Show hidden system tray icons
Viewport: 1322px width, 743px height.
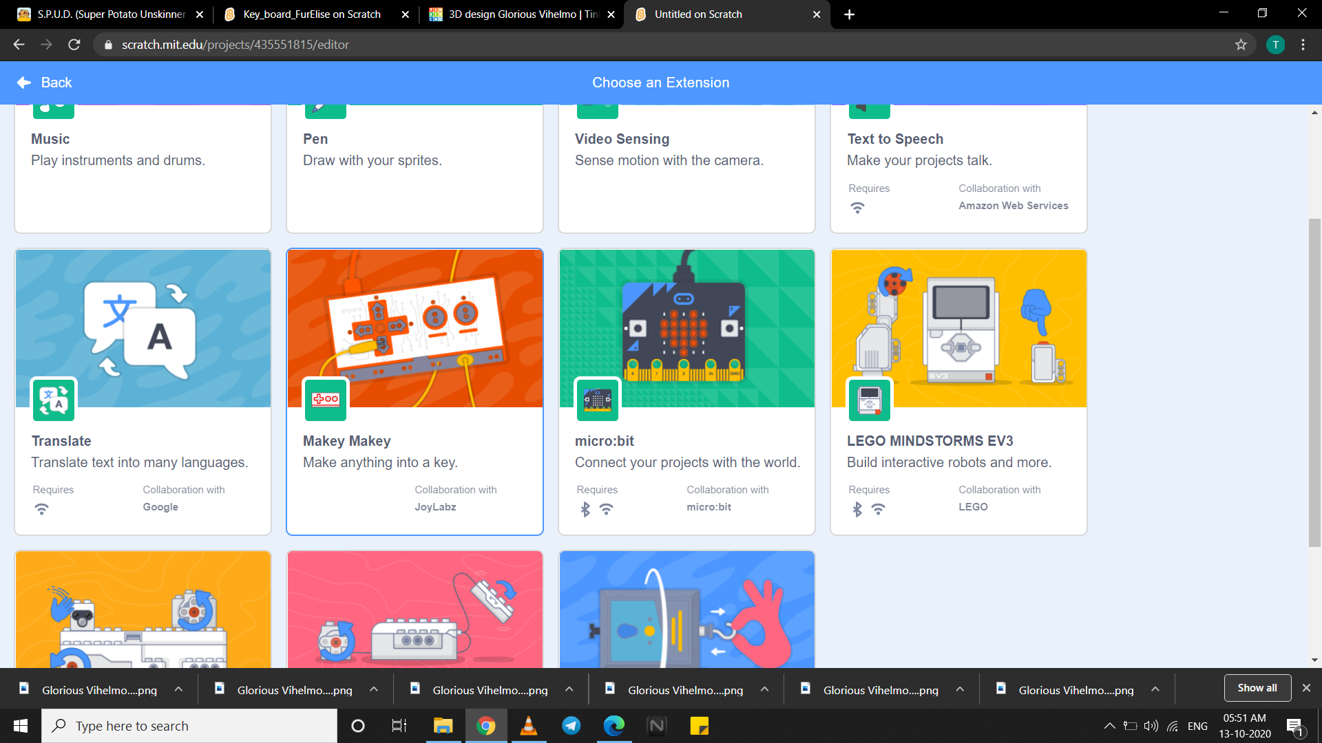[x=1109, y=726]
